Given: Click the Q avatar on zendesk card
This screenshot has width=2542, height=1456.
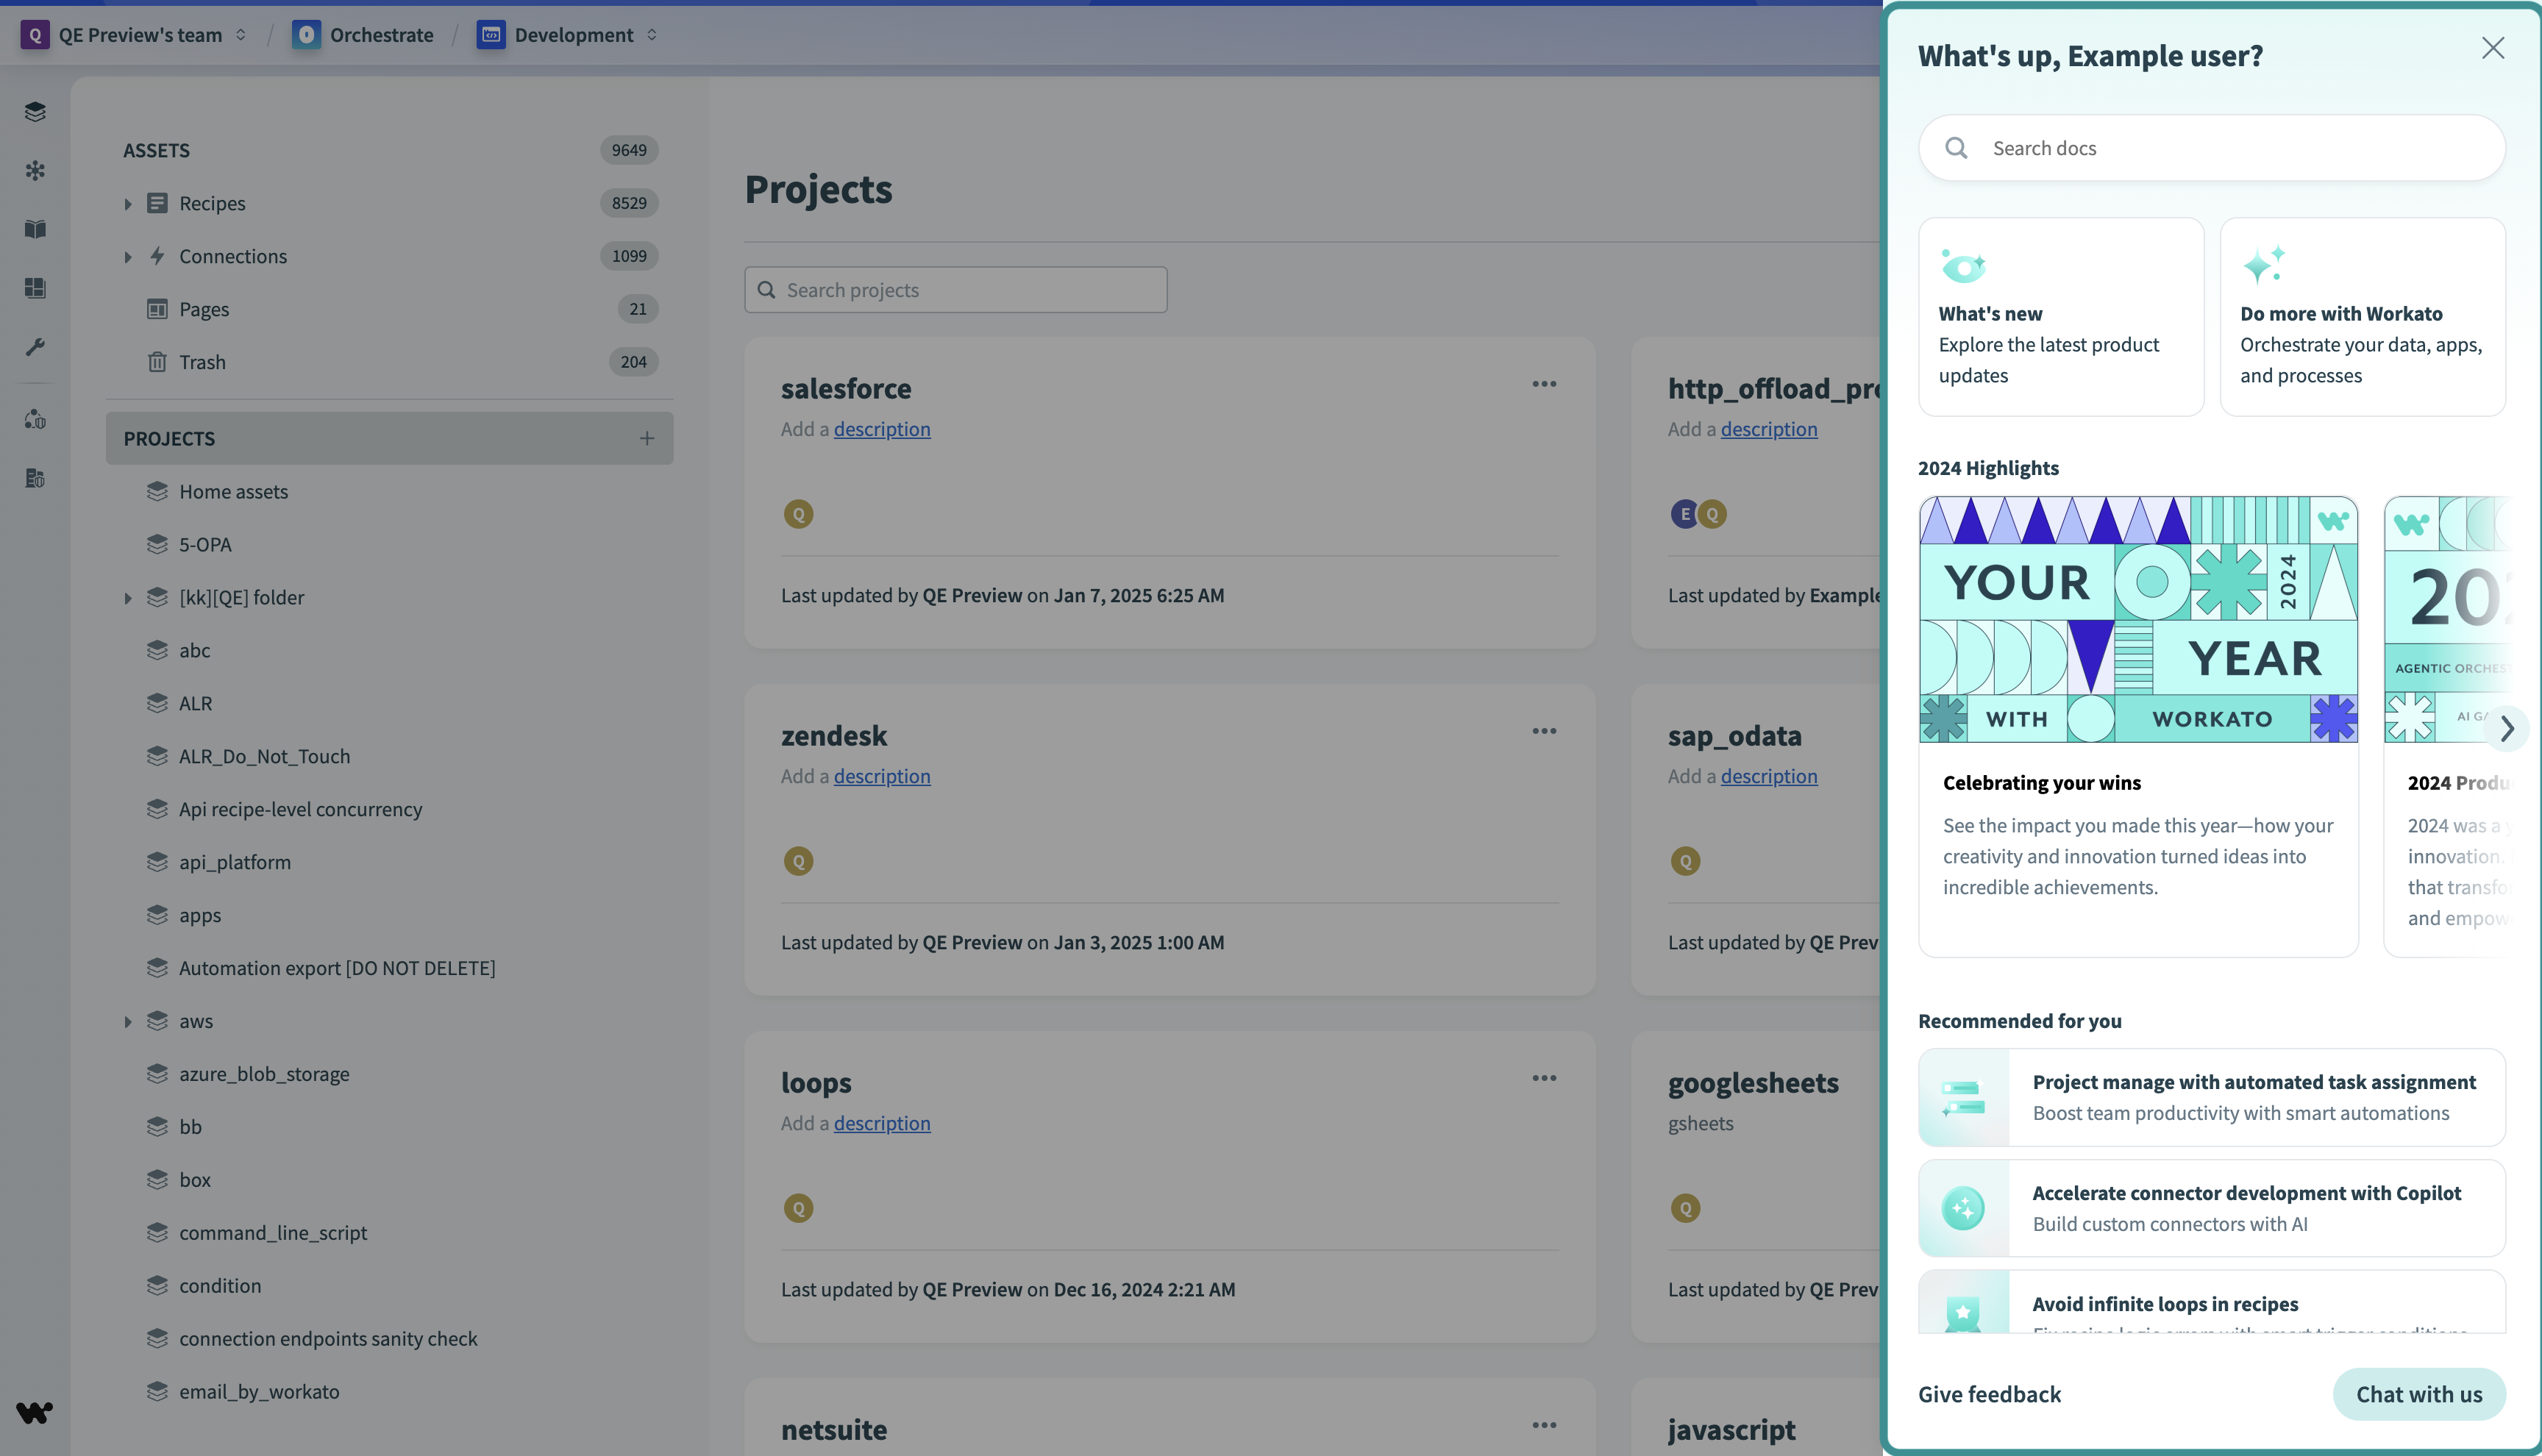Looking at the screenshot, I should pyautogui.click(x=798, y=861).
